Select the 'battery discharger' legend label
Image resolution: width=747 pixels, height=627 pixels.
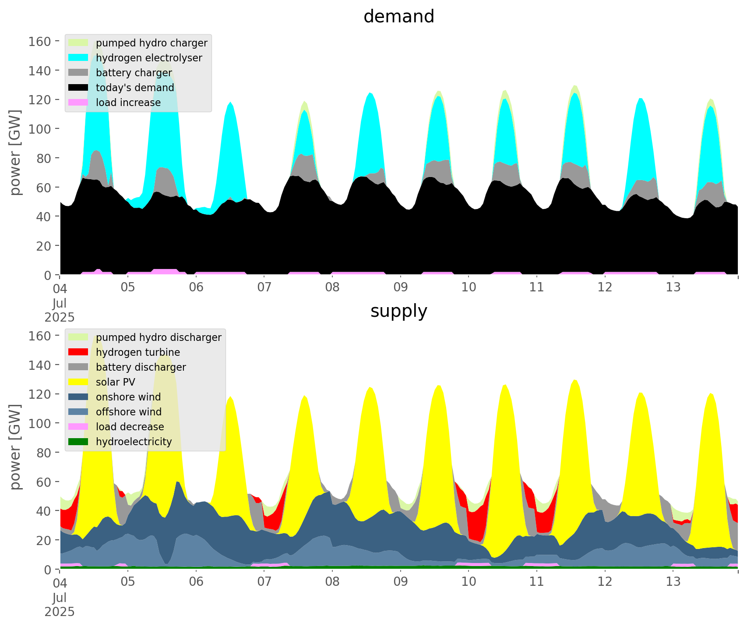click(141, 367)
